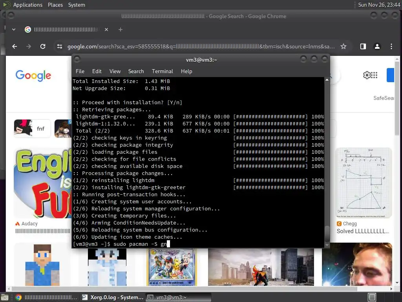402x302 pixels.
Task: Open Chrome three-dot menu
Action: tap(391, 46)
